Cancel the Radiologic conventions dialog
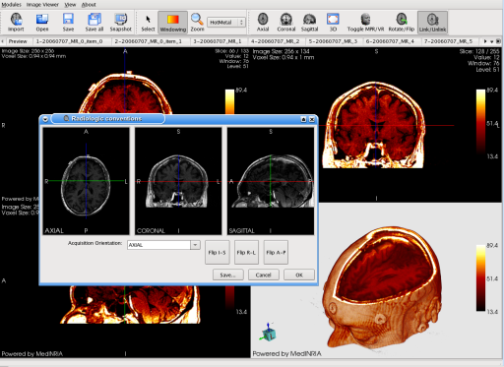This screenshot has height=367, width=504. (264, 275)
